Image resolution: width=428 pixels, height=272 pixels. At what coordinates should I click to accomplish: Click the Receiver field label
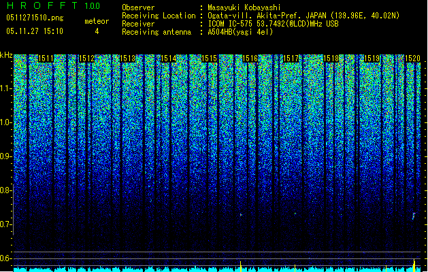click(x=138, y=24)
